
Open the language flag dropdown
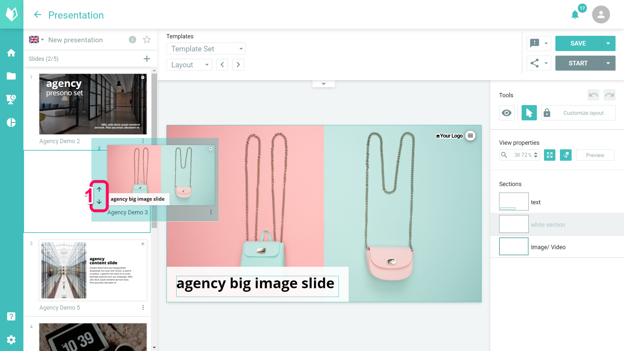point(36,39)
